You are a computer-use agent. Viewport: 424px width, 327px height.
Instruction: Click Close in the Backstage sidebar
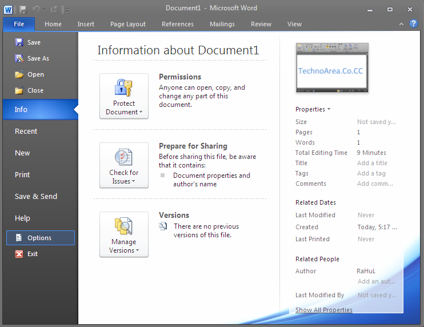[x=29, y=90]
